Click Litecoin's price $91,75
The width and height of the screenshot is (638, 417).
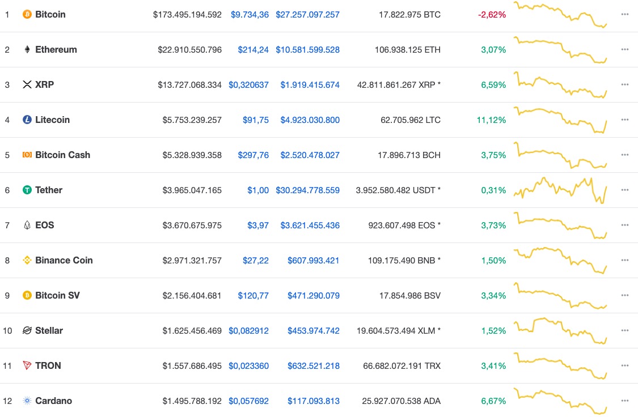point(256,120)
